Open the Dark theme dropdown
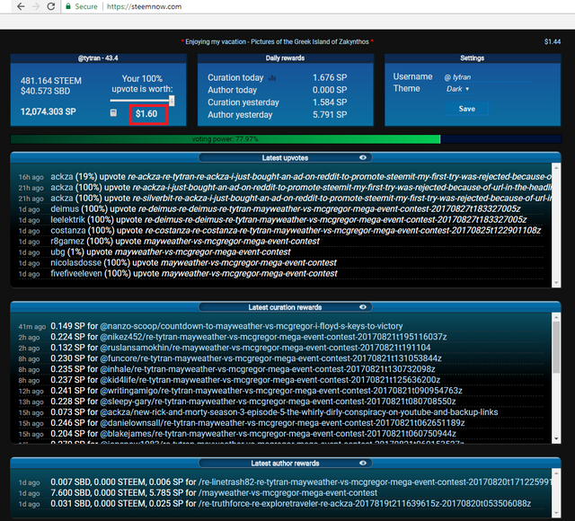Screen dimensions: 575x521 [x=457, y=89]
